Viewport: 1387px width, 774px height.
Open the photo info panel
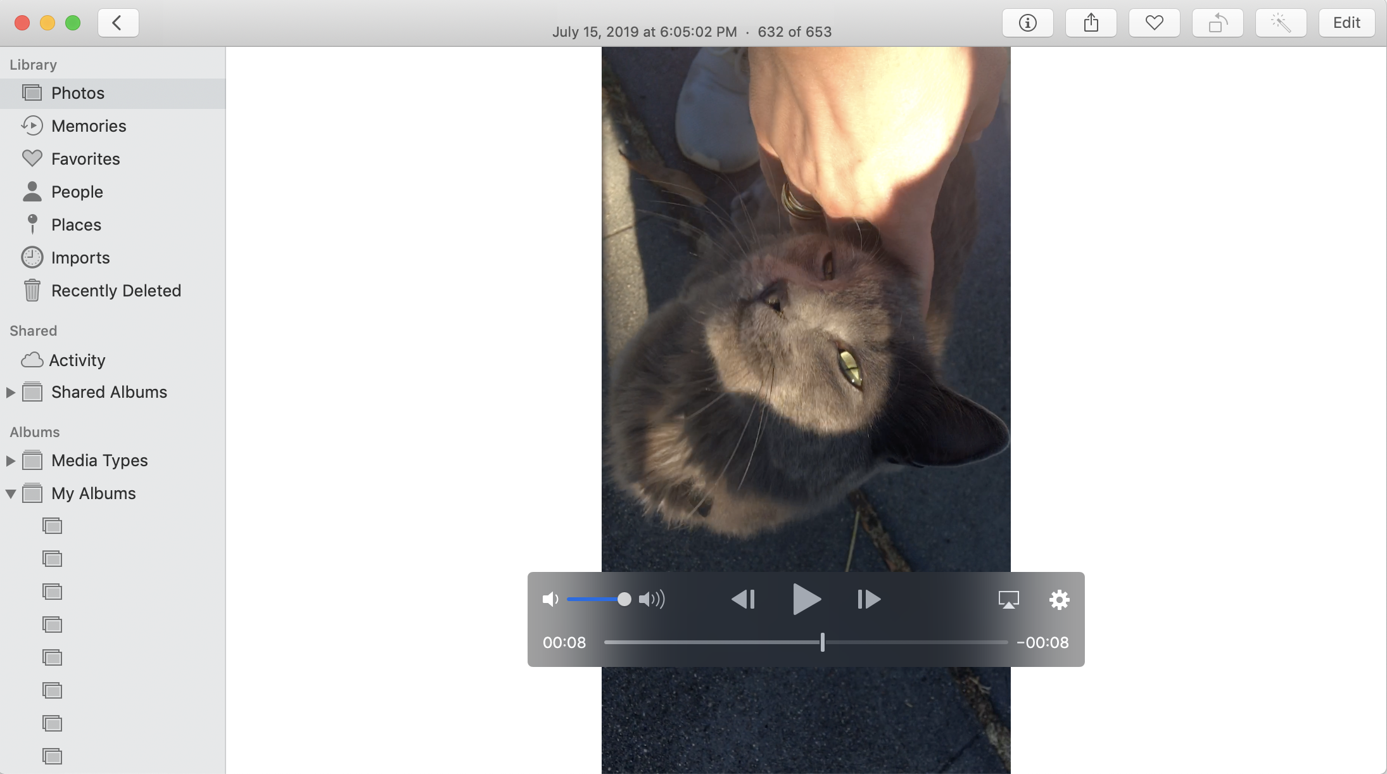coord(1027,23)
